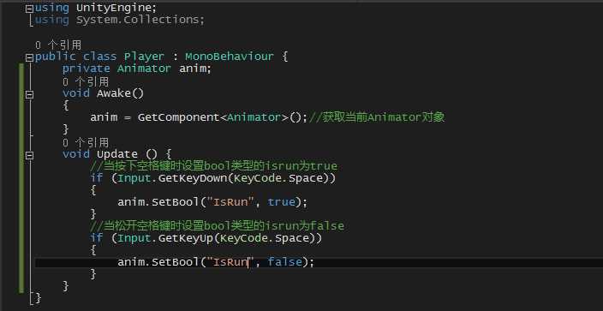Screen dimensions: 603x311
Task: Collapse the Player class outline box
Action: pyautogui.click(x=29, y=58)
